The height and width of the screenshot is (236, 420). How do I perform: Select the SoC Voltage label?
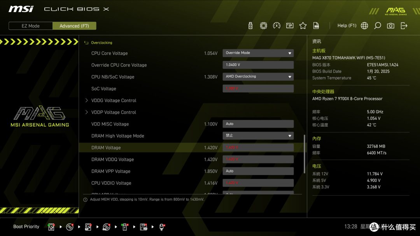point(104,89)
